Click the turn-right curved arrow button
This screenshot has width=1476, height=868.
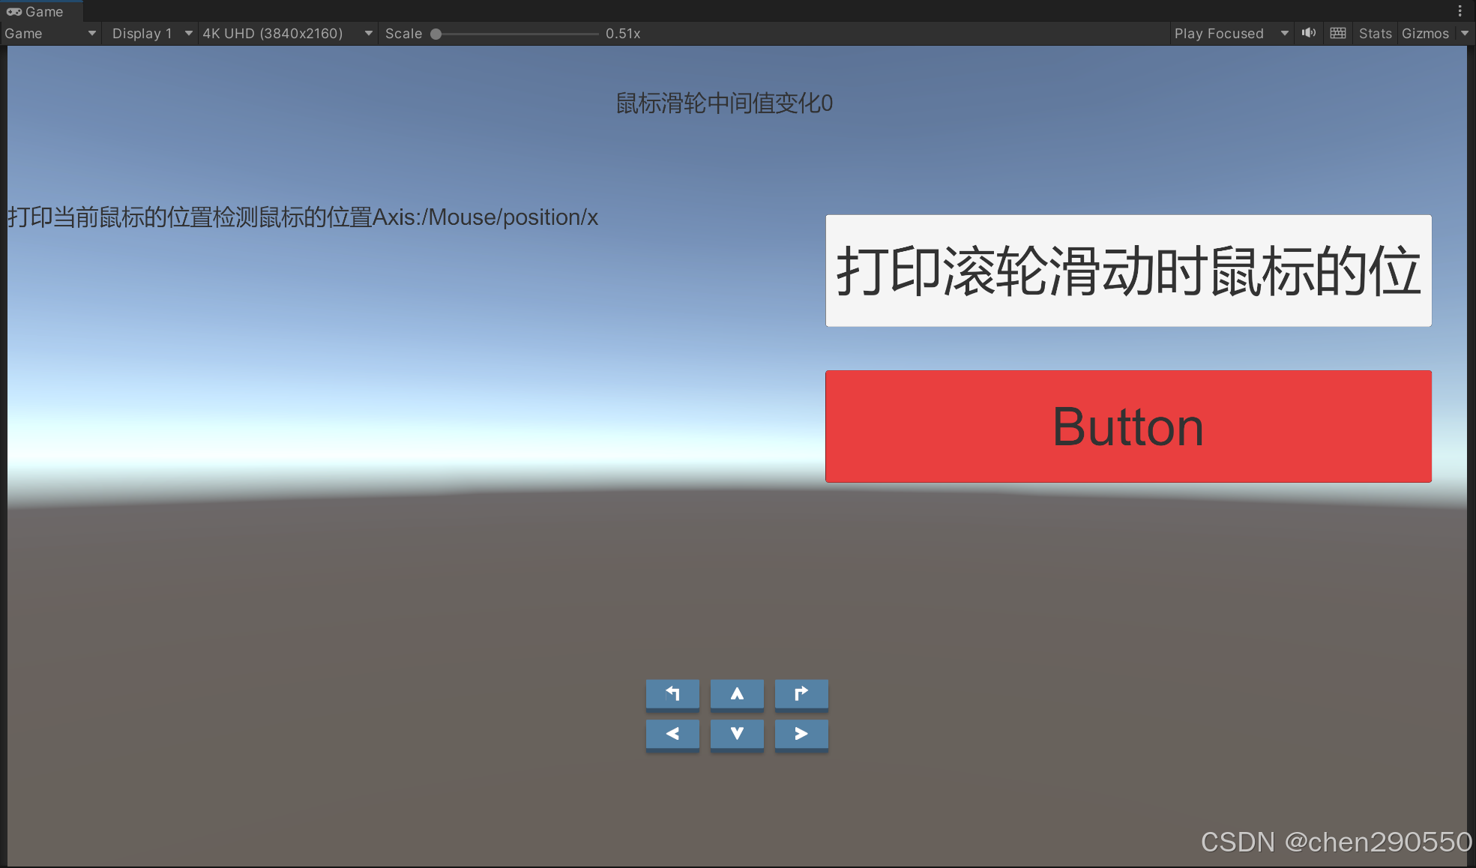coord(801,694)
